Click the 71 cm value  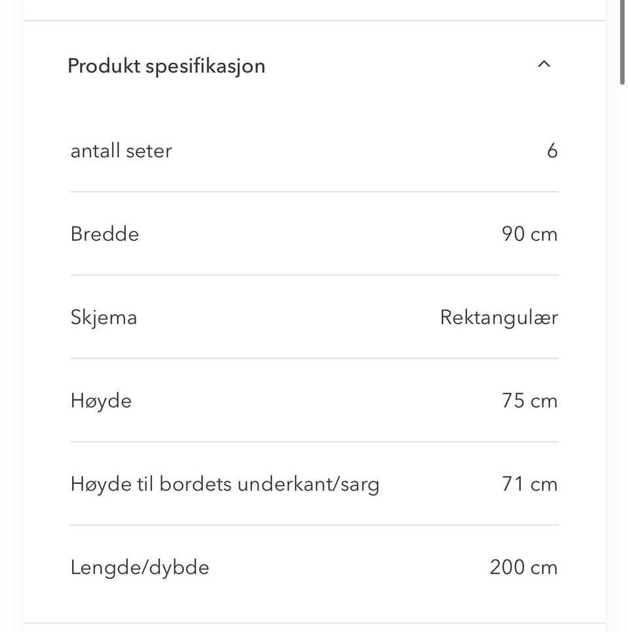pyautogui.click(x=529, y=484)
